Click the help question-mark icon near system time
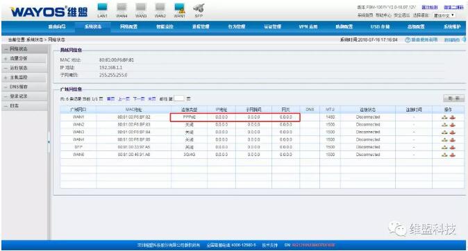 pos(407,40)
